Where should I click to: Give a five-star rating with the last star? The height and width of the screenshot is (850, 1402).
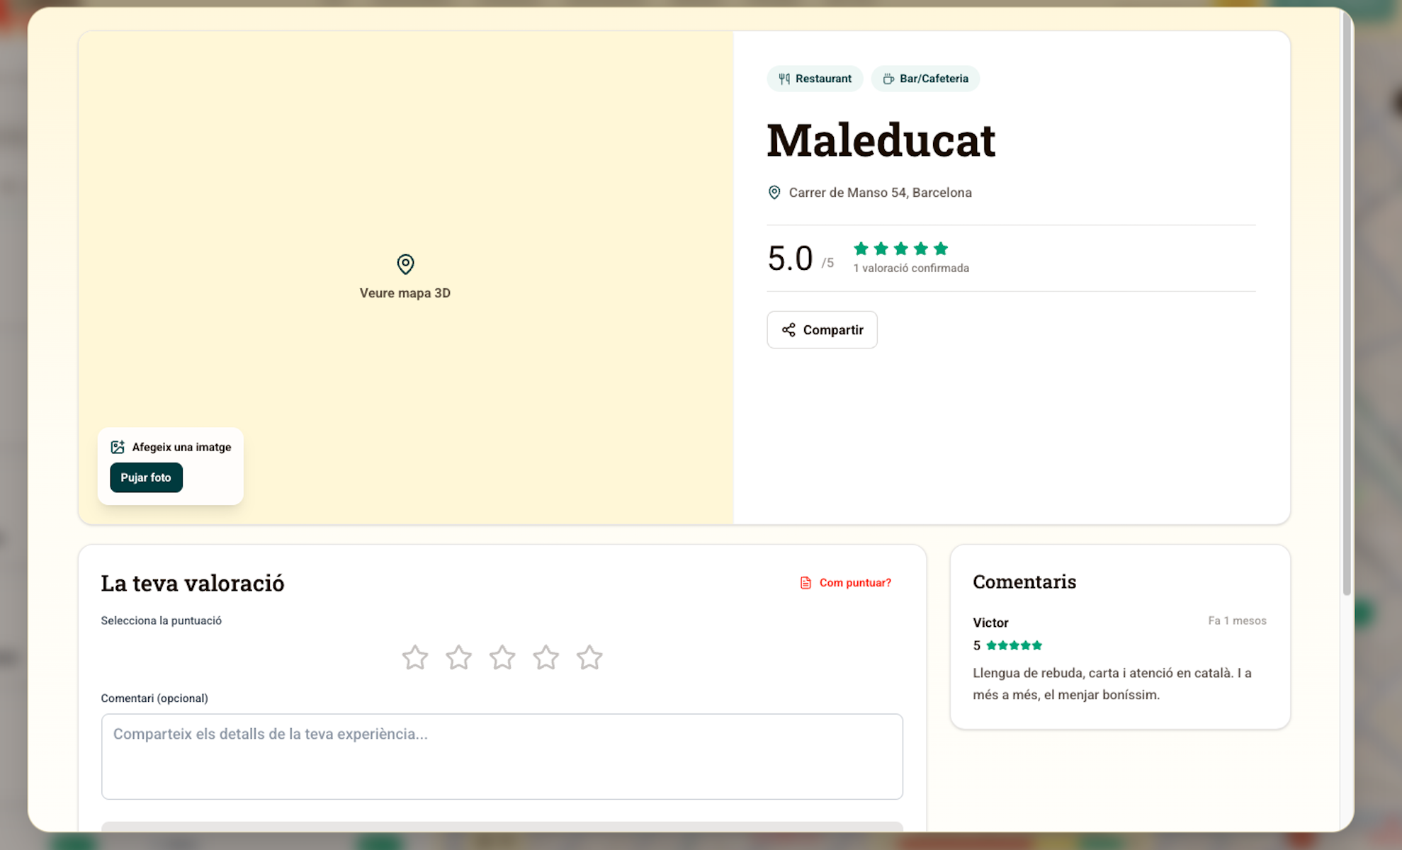(x=589, y=657)
